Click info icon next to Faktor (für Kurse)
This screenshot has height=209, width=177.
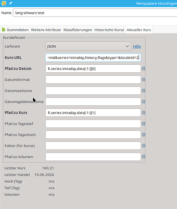144,145
